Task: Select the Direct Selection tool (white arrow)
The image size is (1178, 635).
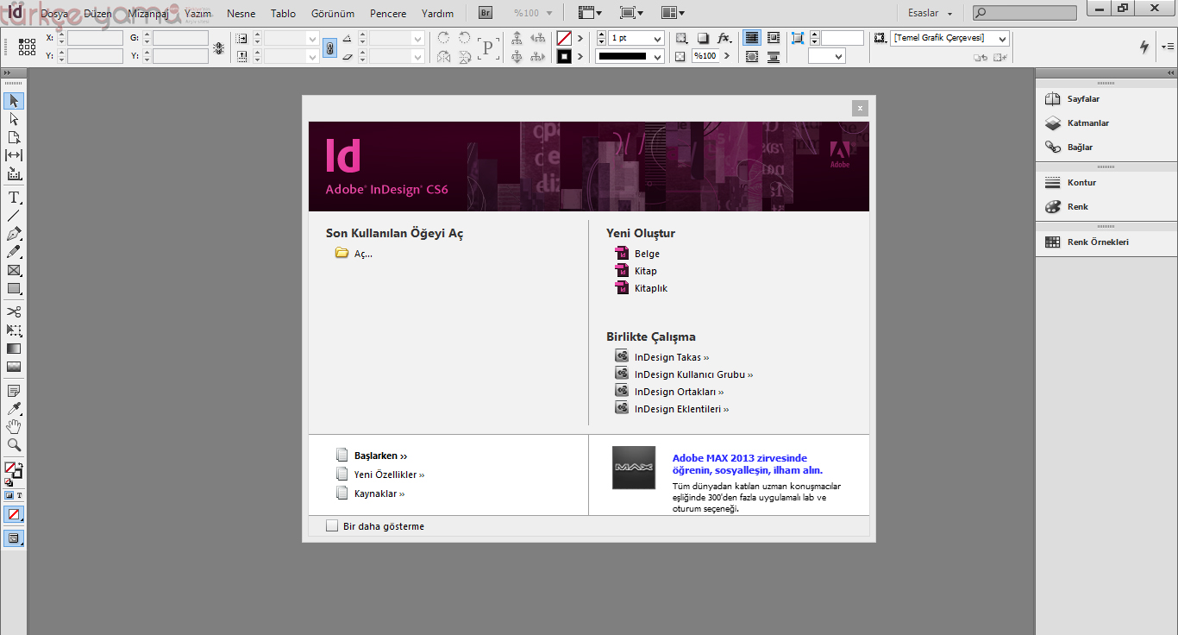Action: (14, 119)
